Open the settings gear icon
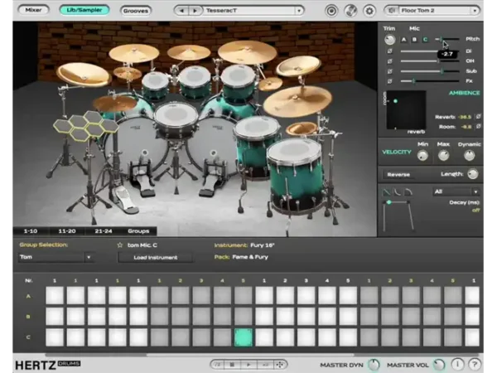Image resolution: width=497 pixels, height=373 pixels. 369,11
